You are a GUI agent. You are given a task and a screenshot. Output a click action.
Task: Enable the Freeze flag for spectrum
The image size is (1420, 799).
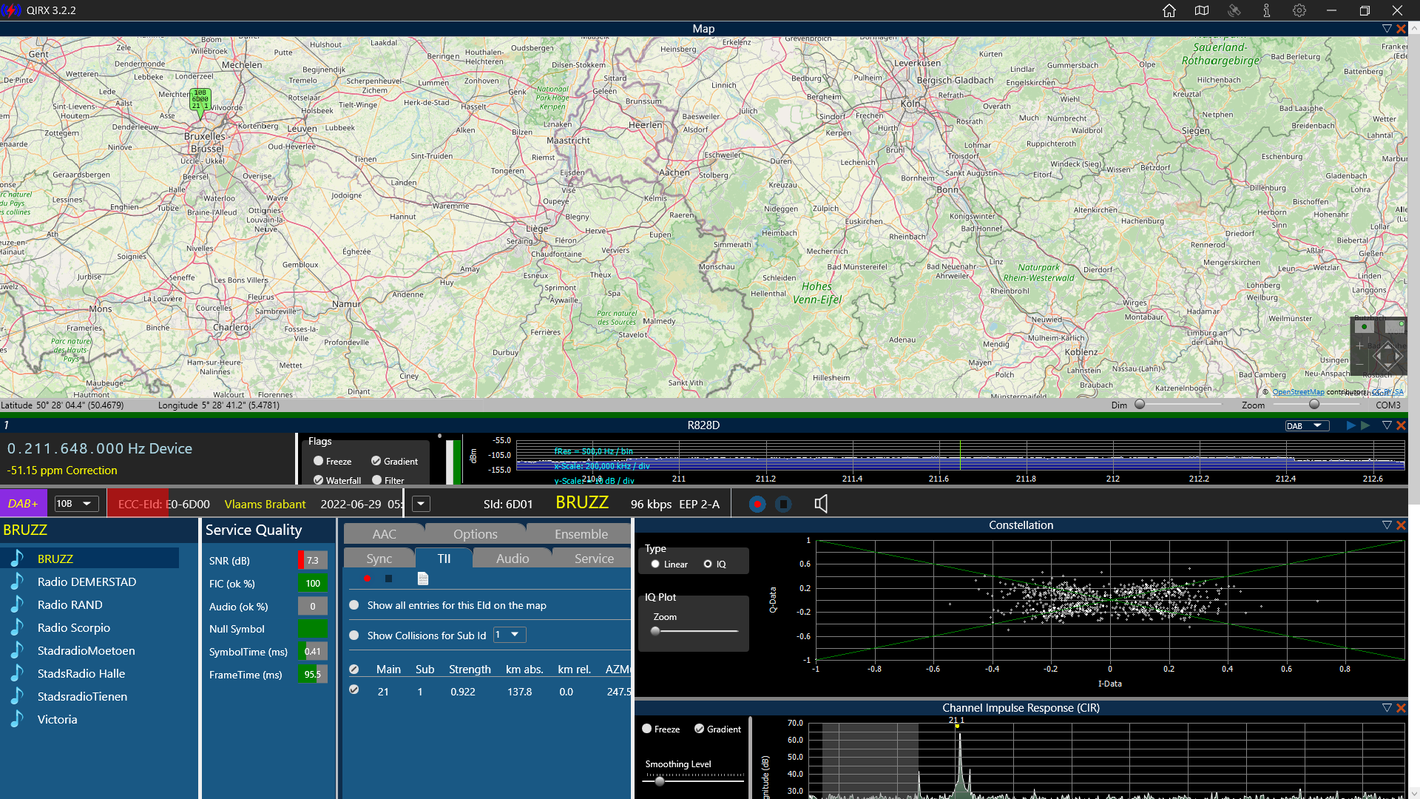point(319,461)
